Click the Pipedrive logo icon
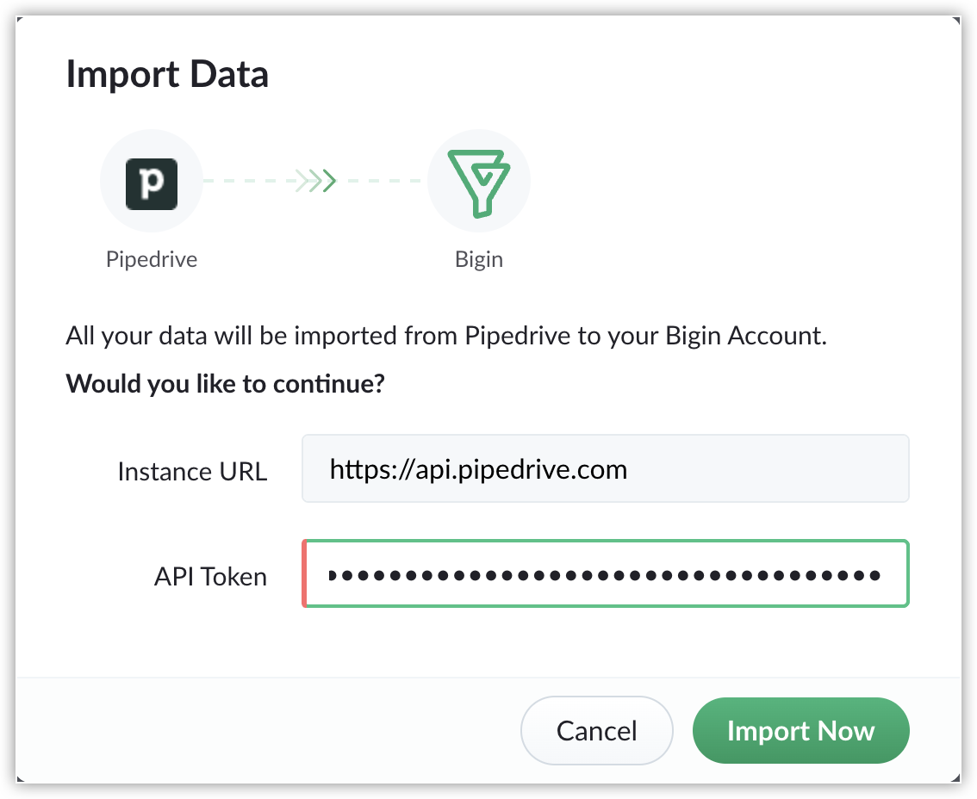Viewport: 977px width, 799px height. coord(152,183)
